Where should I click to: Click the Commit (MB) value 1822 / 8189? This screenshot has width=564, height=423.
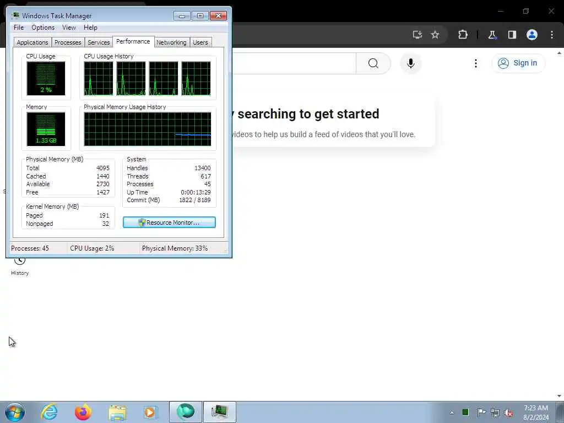click(195, 200)
